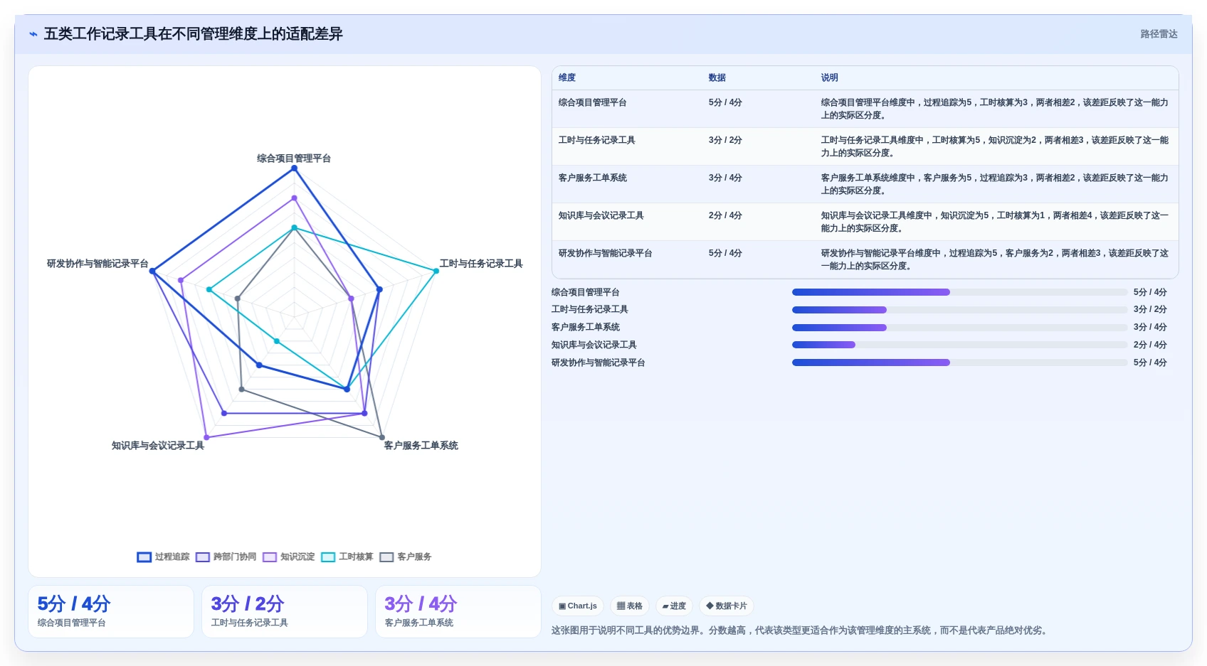
Task: Select table row 工时与任务记录工具
Action: [x=865, y=146]
